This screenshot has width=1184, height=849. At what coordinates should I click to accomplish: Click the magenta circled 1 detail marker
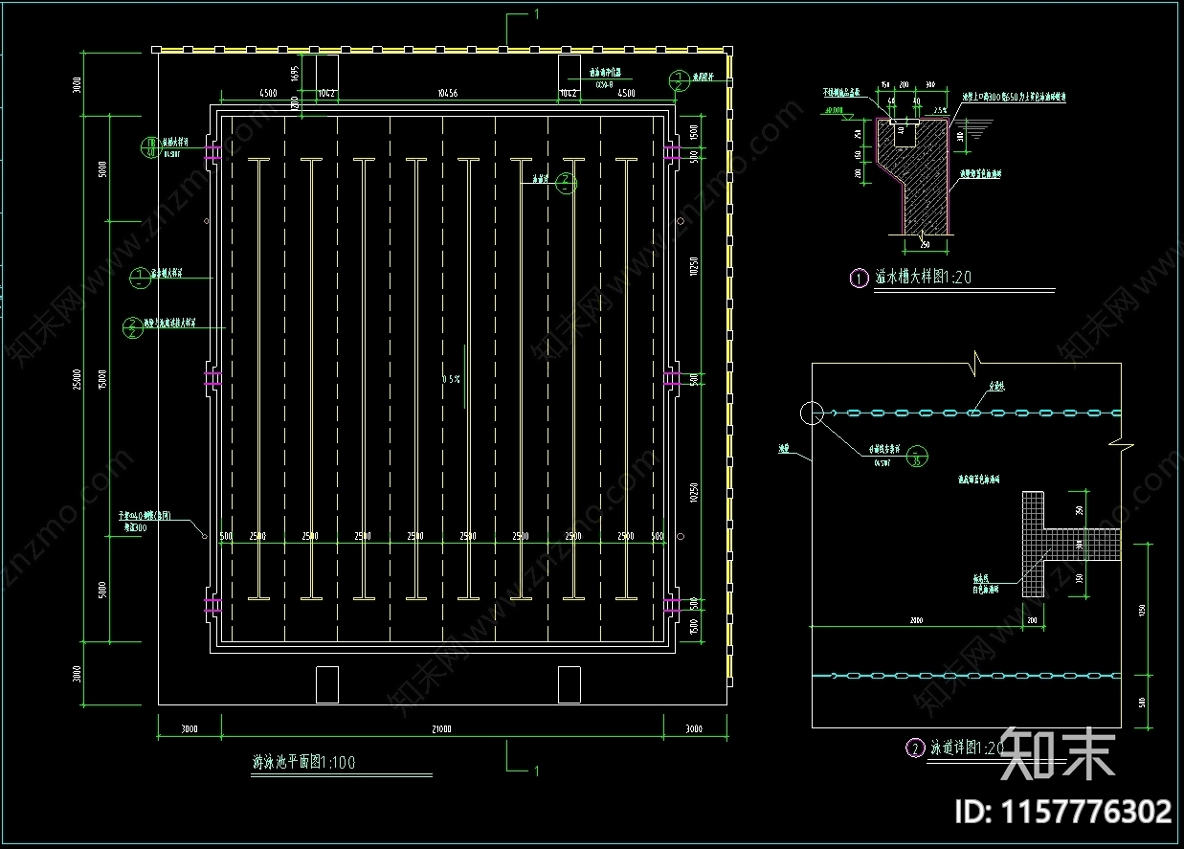tap(859, 279)
